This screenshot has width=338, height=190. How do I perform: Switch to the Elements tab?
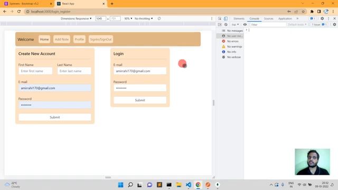pos(239,18)
